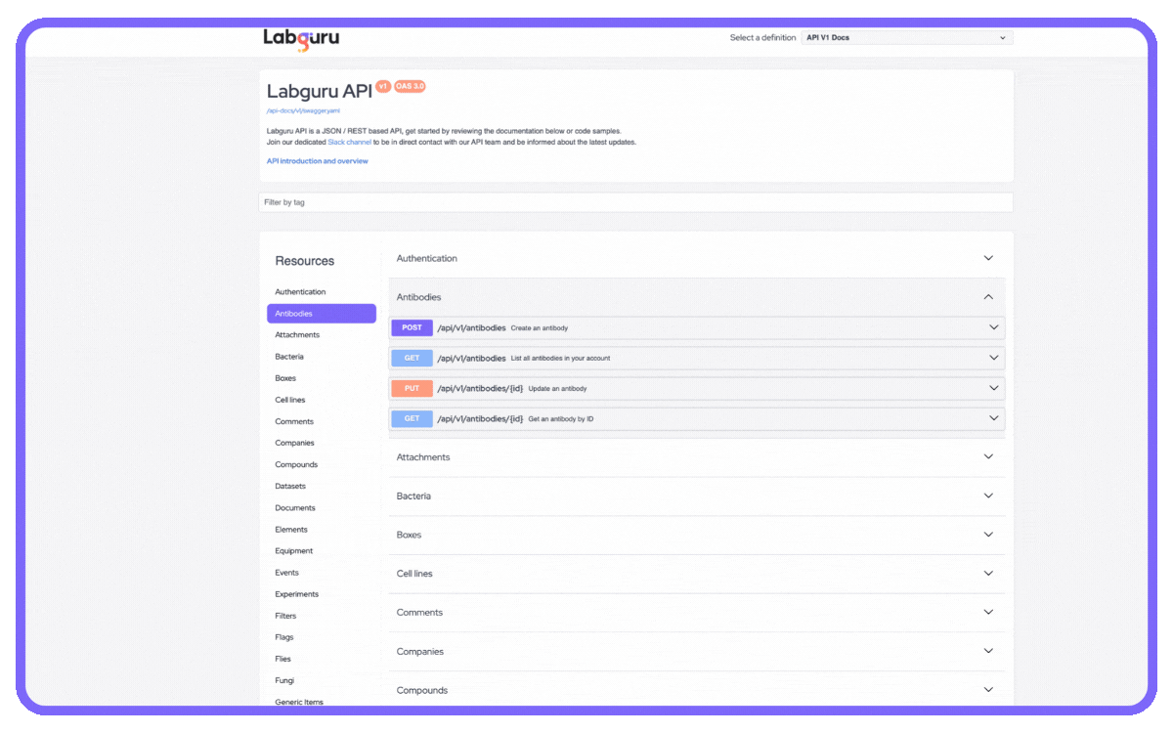Open the Slack channel link
Viewport: 1173px width, 733px height.
(349, 142)
